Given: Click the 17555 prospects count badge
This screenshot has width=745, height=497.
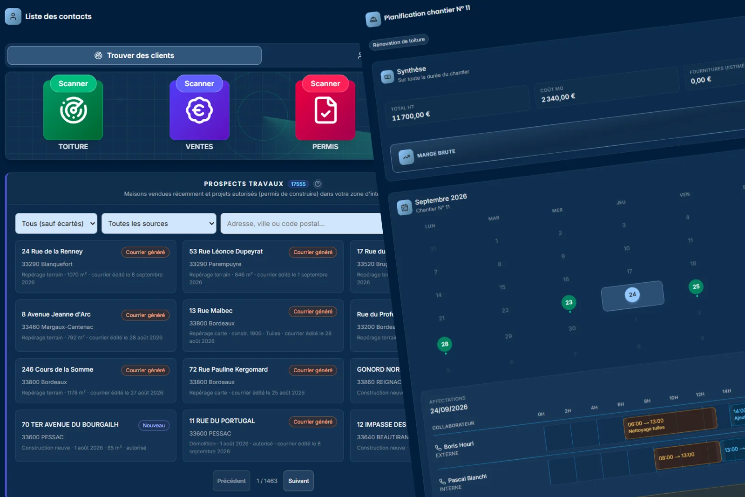Looking at the screenshot, I should tap(298, 184).
